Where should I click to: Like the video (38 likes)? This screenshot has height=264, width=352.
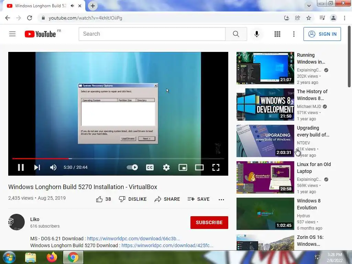(103, 199)
